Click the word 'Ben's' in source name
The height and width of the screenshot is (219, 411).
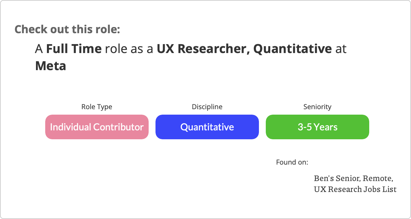(x=324, y=179)
